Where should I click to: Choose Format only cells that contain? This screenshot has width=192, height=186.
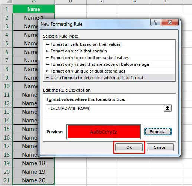coord(110,51)
